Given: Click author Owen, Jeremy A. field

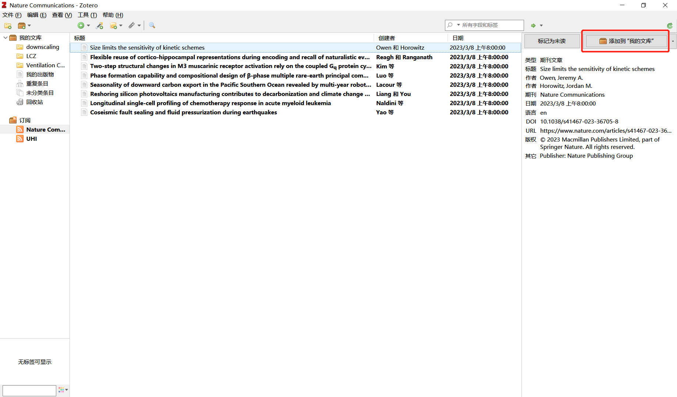Looking at the screenshot, I should pyautogui.click(x=561, y=78).
